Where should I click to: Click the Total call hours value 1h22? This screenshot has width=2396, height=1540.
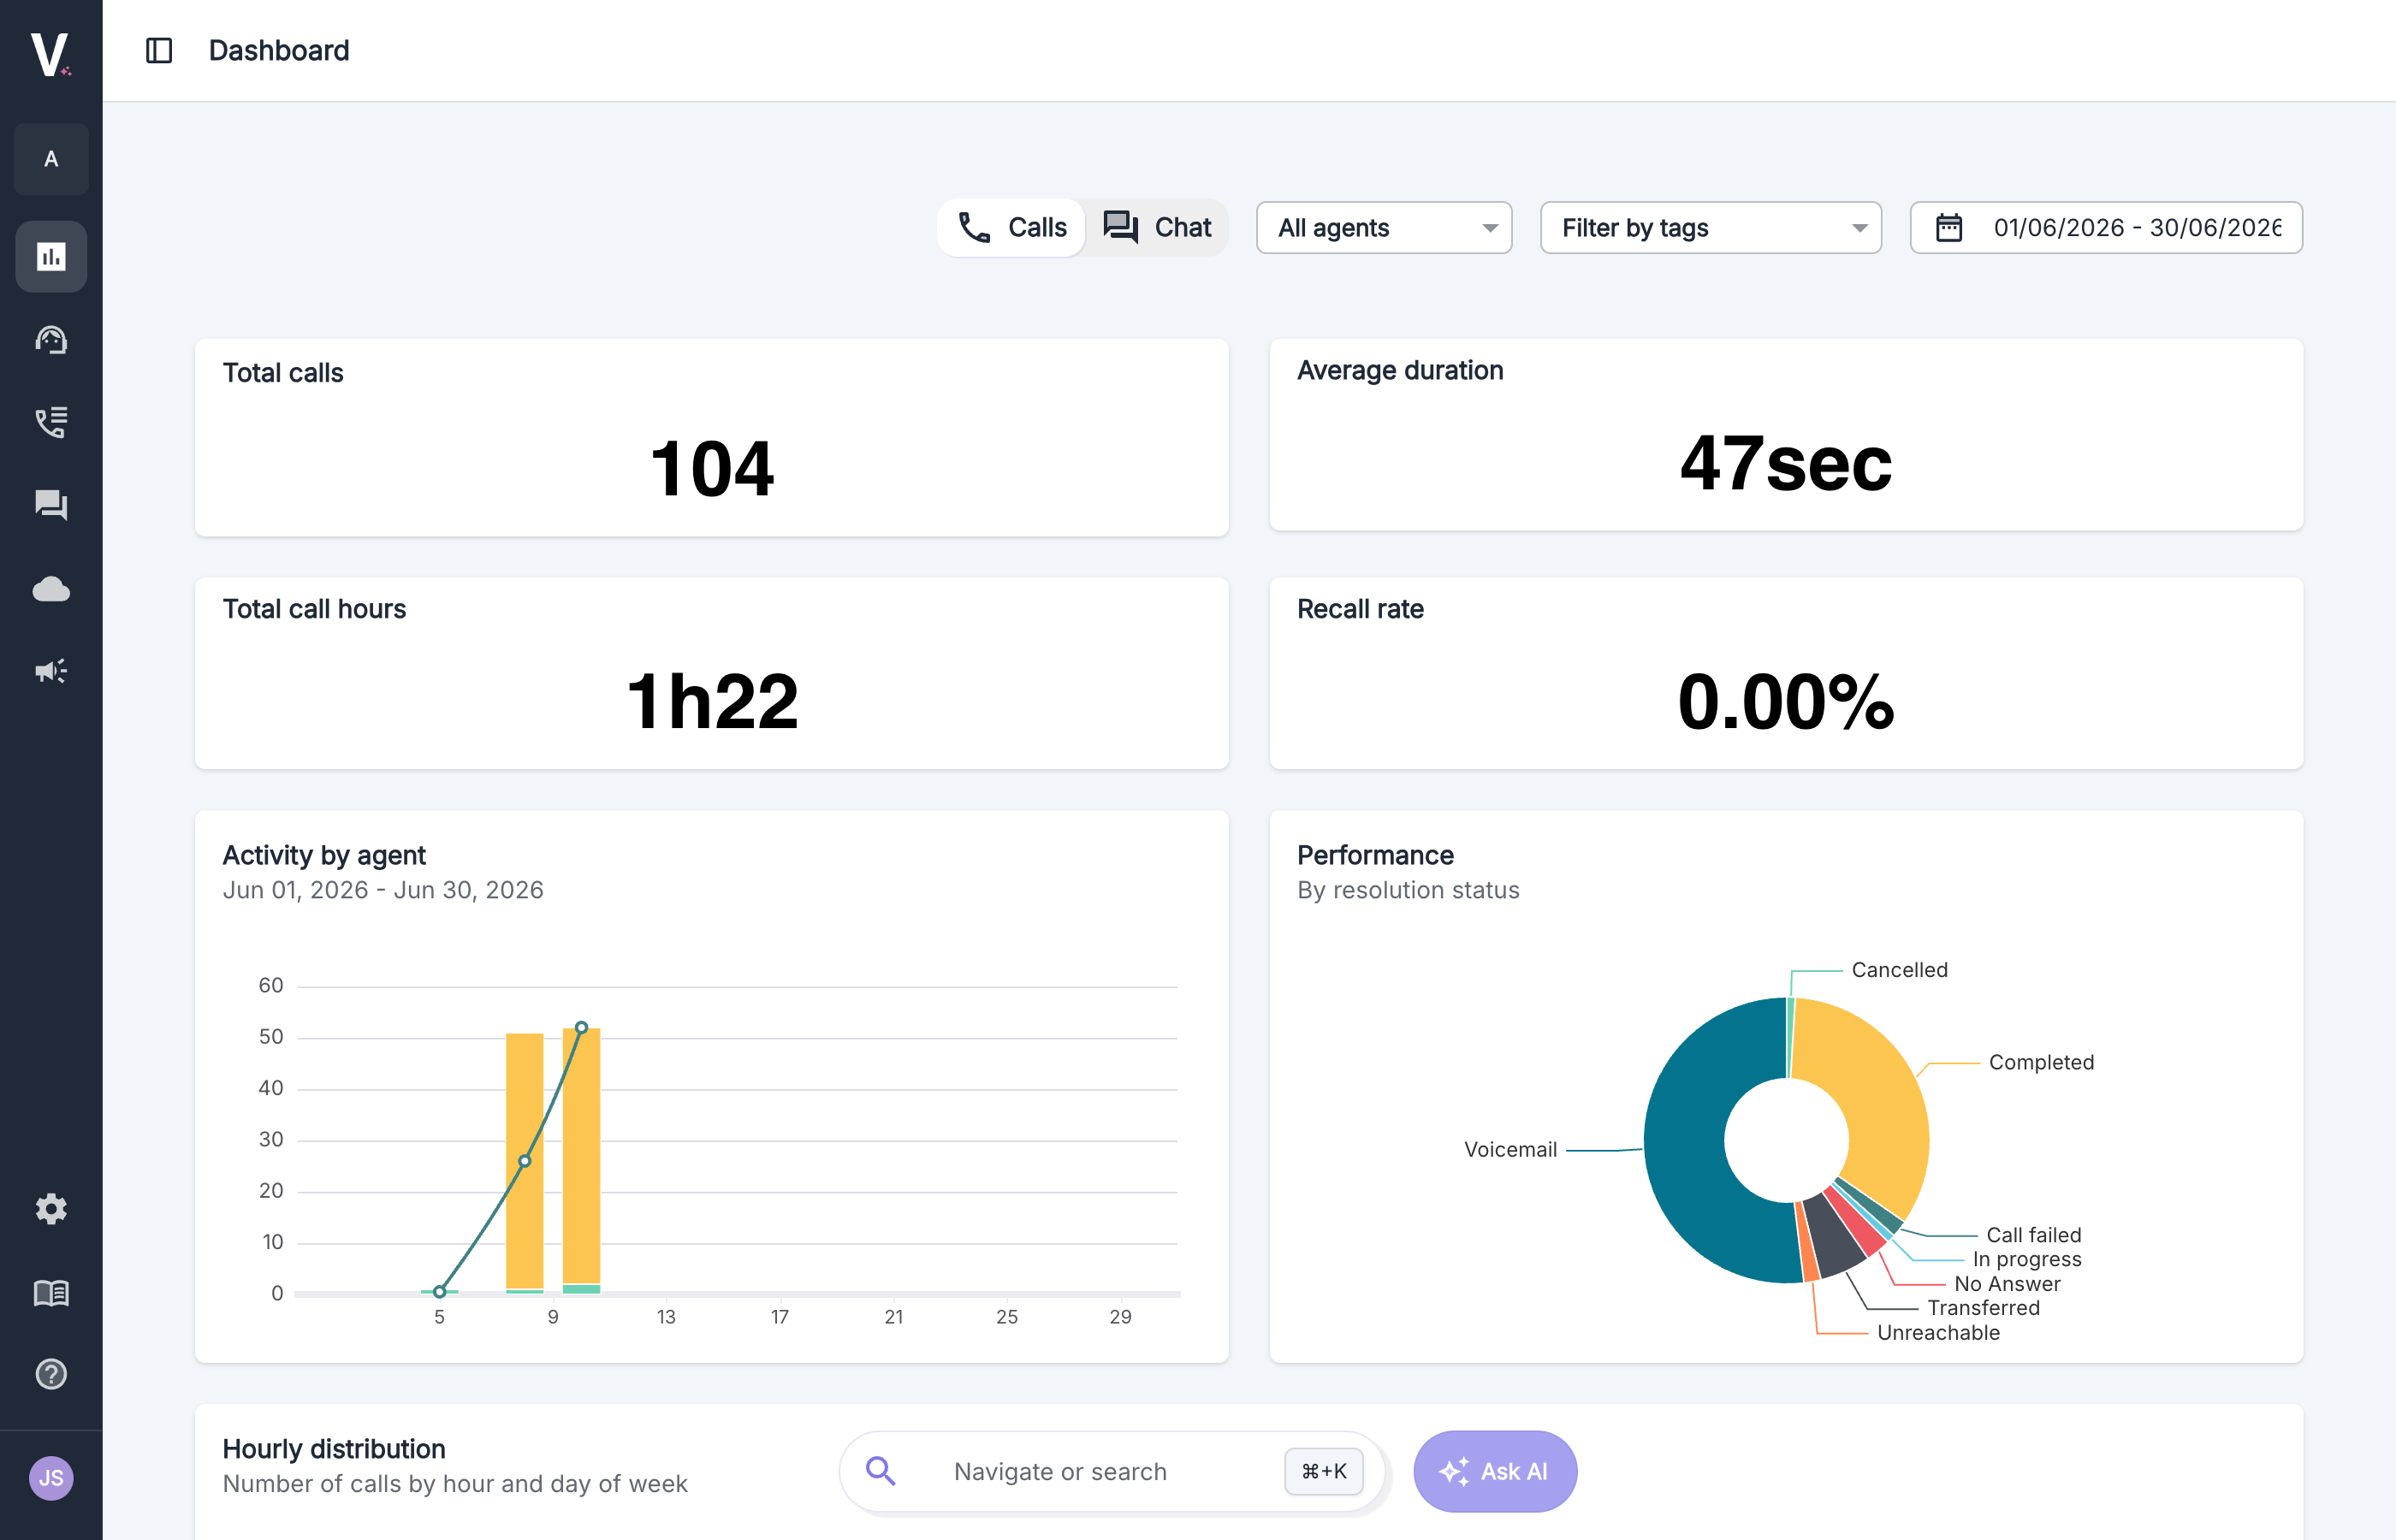(711, 702)
